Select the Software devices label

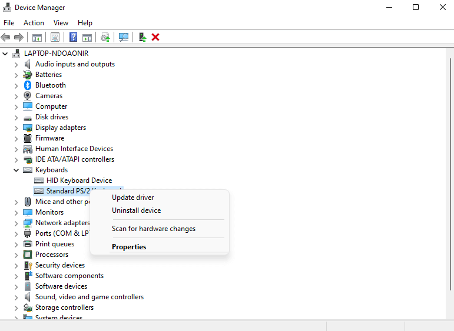point(61,286)
